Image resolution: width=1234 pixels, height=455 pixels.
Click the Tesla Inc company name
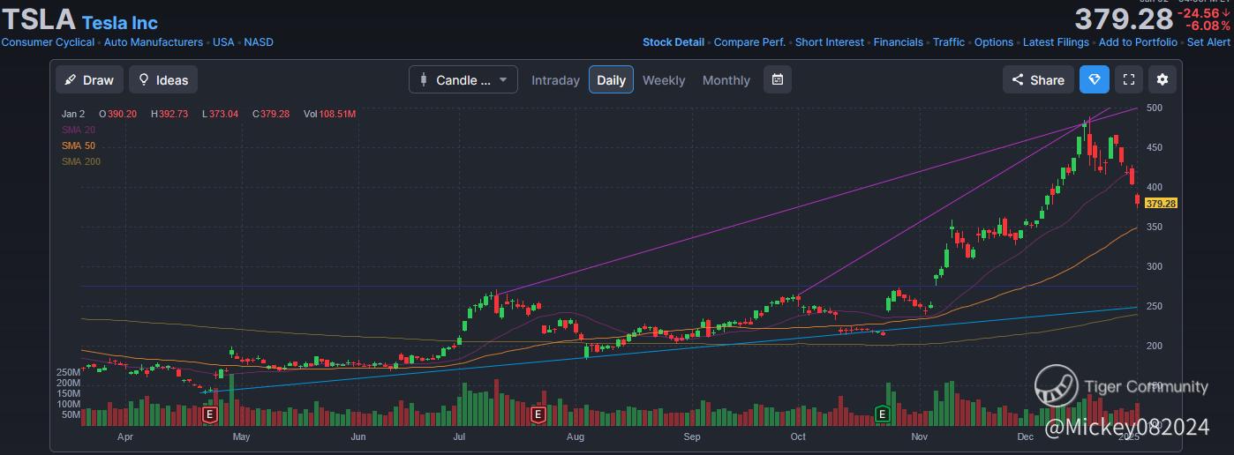click(120, 22)
